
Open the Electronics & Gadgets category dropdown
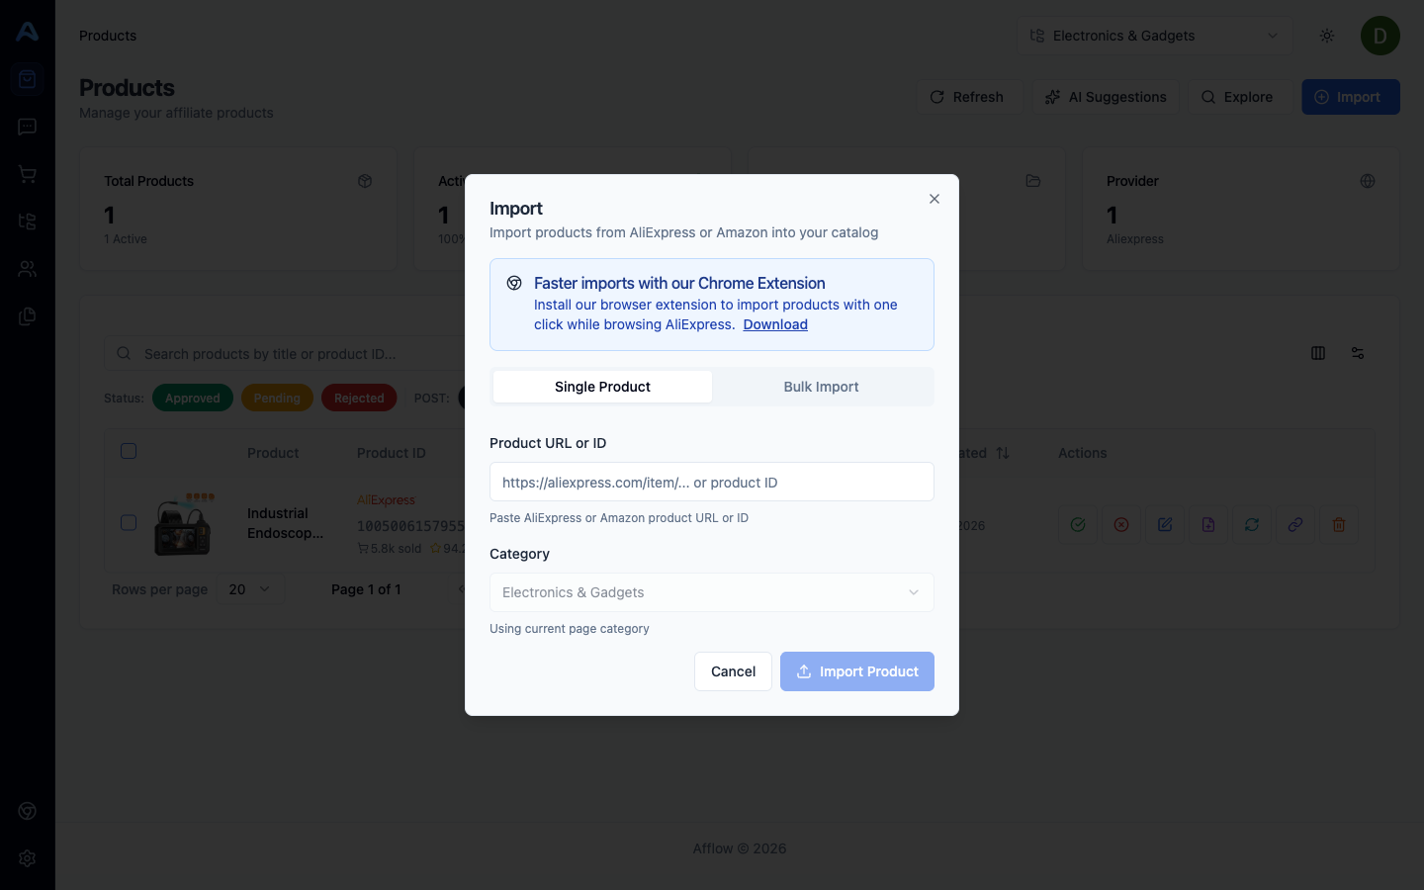point(711,592)
